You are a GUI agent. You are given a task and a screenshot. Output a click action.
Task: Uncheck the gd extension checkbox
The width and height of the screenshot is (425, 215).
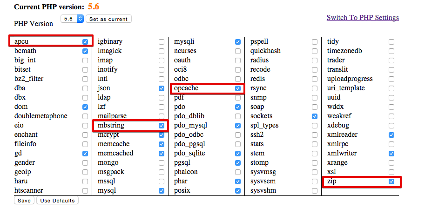coord(85,154)
